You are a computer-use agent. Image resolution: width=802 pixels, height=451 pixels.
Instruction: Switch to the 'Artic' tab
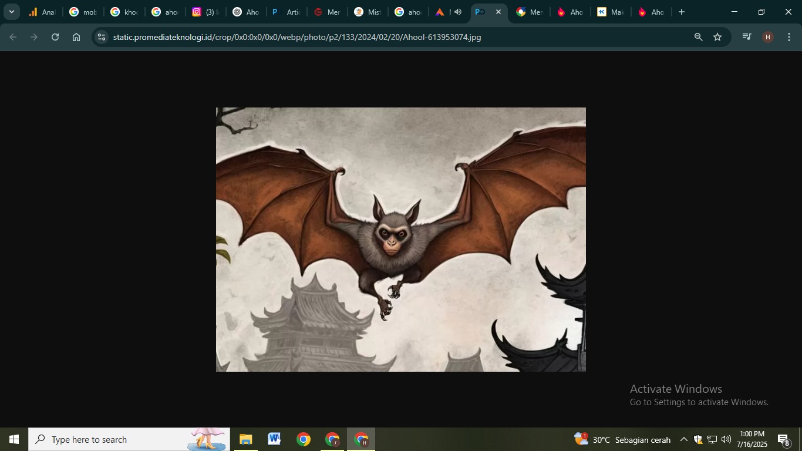(287, 12)
